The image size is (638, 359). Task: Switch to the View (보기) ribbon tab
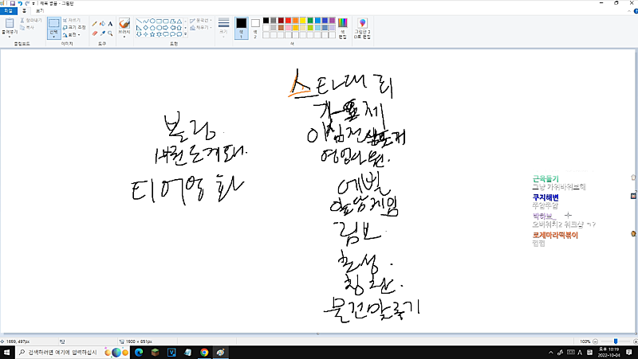point(39,11)
